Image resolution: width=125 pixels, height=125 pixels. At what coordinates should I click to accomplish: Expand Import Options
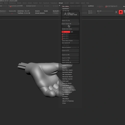70,24
